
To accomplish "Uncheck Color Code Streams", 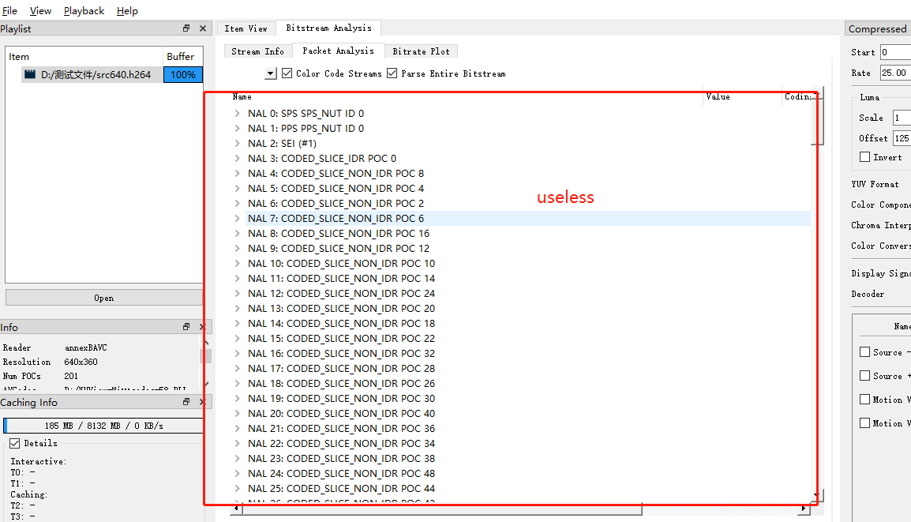I will 287,73.
